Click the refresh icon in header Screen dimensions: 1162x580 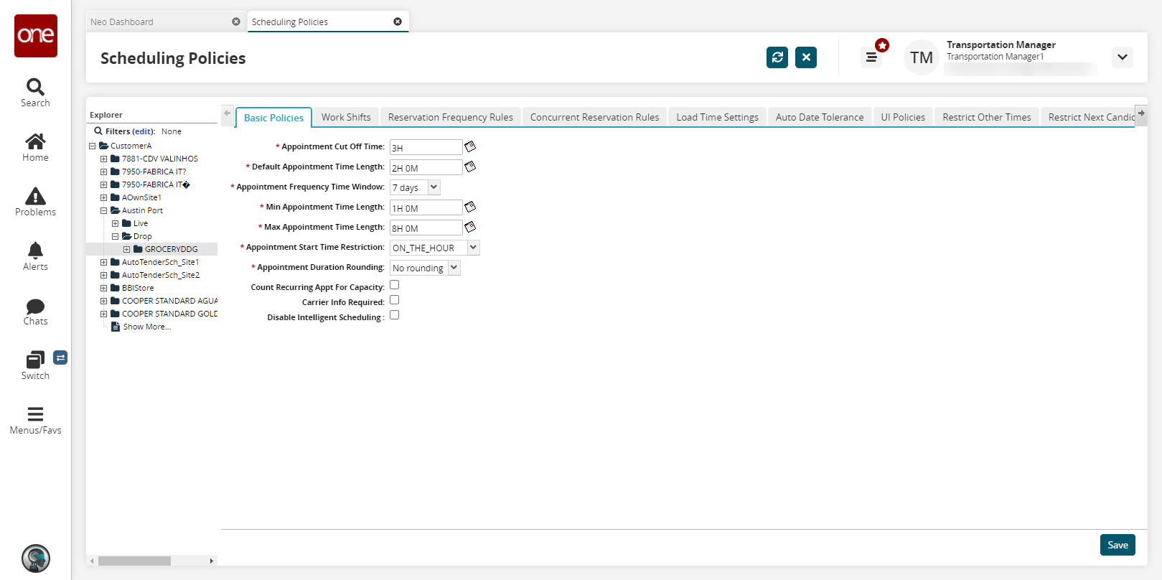777,57
